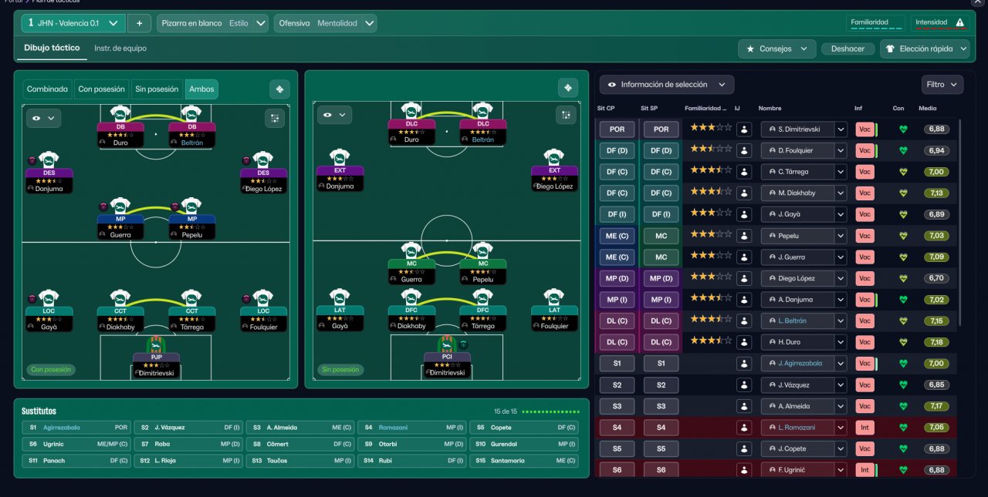Expand the dropdown arrow next to C. Tàrrega
Screen dimensions: 988x497
[841, 172]
